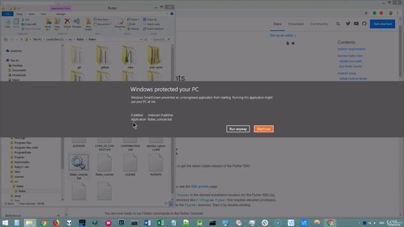Screen dimensions: 404x227
Task: Open the Docs tab on Flutter website
Action: pyautogui.click(x=277, y=24)
